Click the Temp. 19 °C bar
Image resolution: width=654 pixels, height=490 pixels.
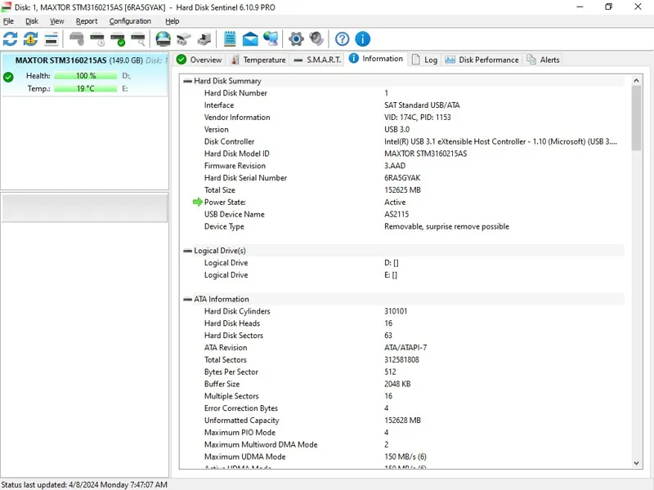86,89
